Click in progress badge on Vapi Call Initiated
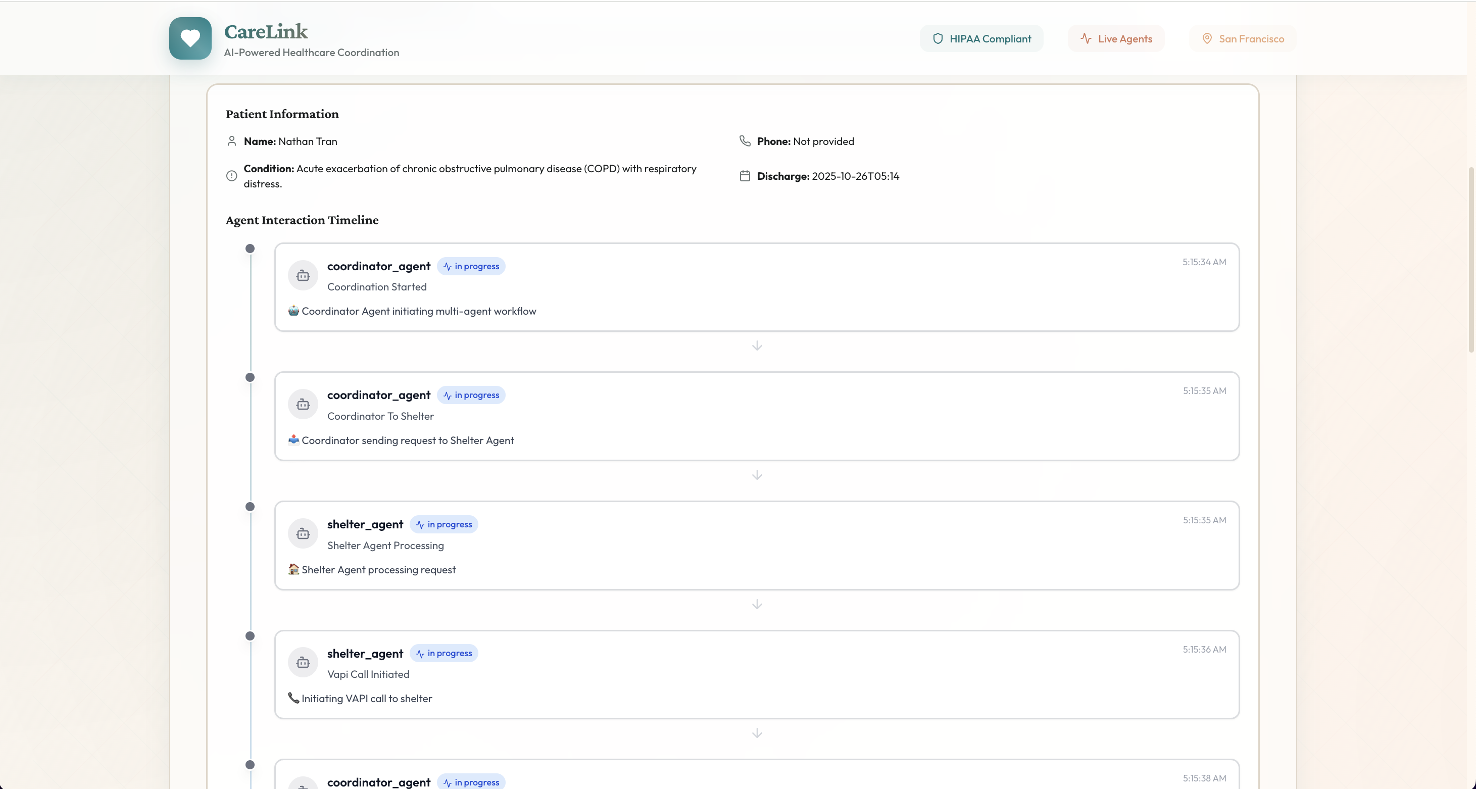The width and height of the screenshot is (1476, 789). point(444,653)
